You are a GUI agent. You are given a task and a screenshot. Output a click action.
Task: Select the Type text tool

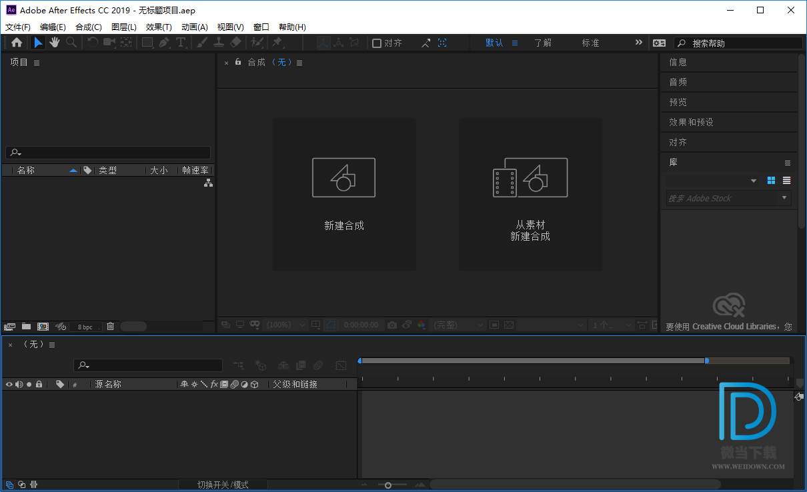tap(181, 43)
